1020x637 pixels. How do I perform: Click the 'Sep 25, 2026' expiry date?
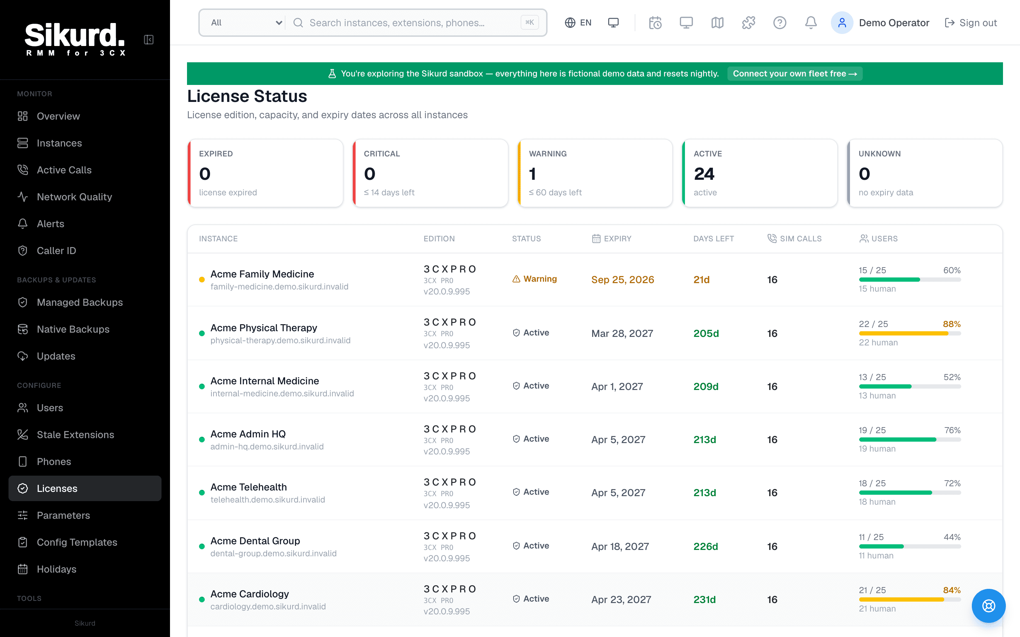coord(623,280)
